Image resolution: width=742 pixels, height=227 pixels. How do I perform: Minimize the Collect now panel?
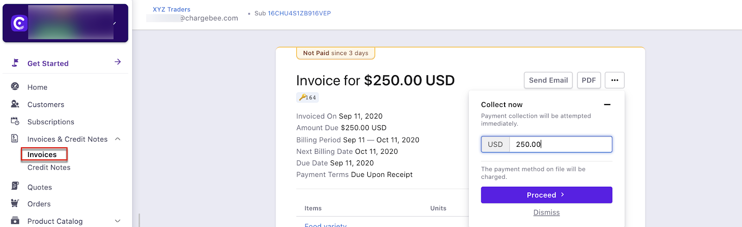[x=607, y=105]
